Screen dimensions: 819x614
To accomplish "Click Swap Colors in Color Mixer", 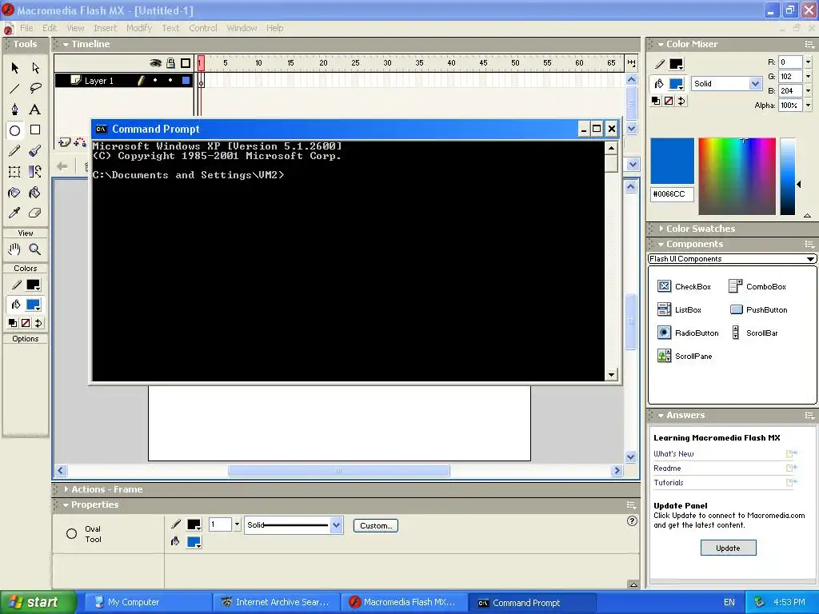I will 681,101.
